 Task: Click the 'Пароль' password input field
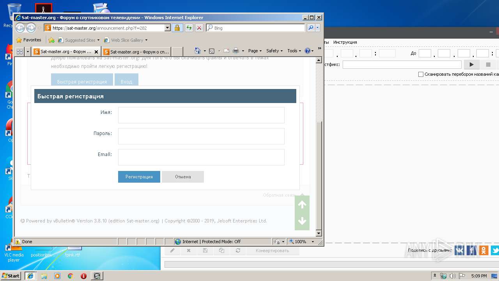pos(201,136)
